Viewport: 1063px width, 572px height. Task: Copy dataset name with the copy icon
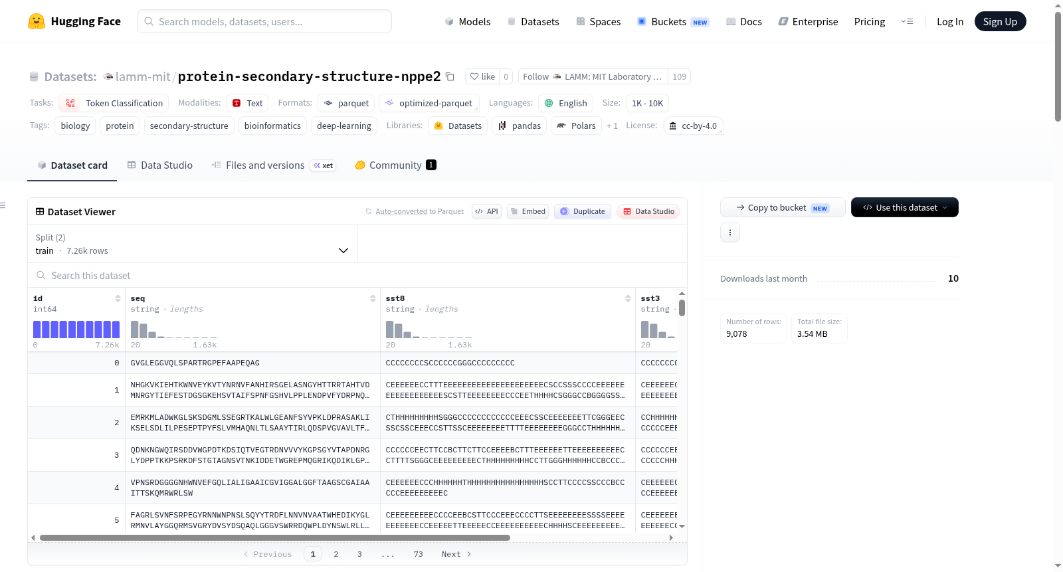450,76
